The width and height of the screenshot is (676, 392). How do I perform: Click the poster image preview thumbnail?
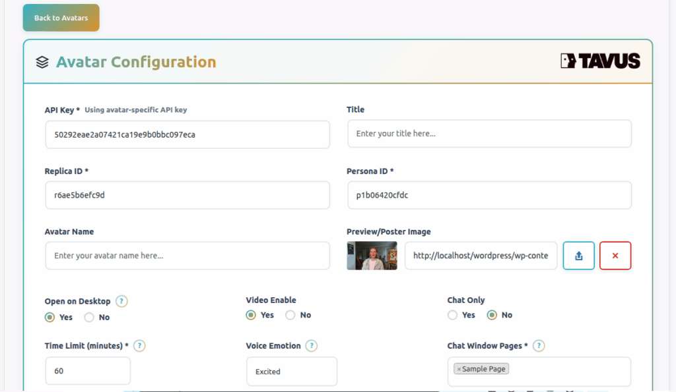pyautogui.click(x=372, y=256)
